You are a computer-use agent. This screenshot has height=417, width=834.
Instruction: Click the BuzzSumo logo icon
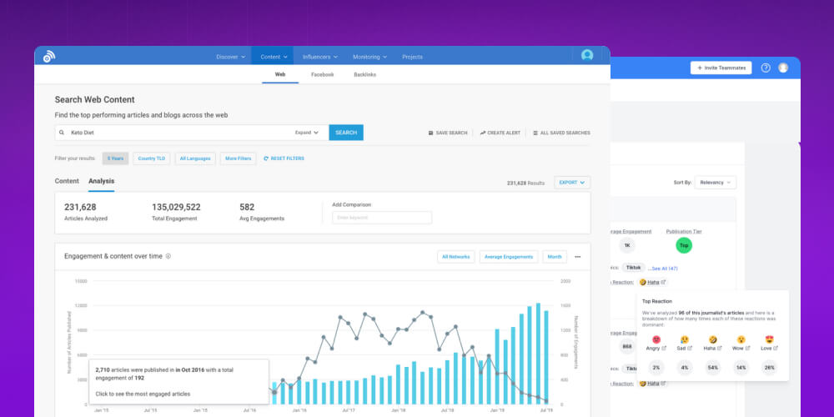coord(49,57)
